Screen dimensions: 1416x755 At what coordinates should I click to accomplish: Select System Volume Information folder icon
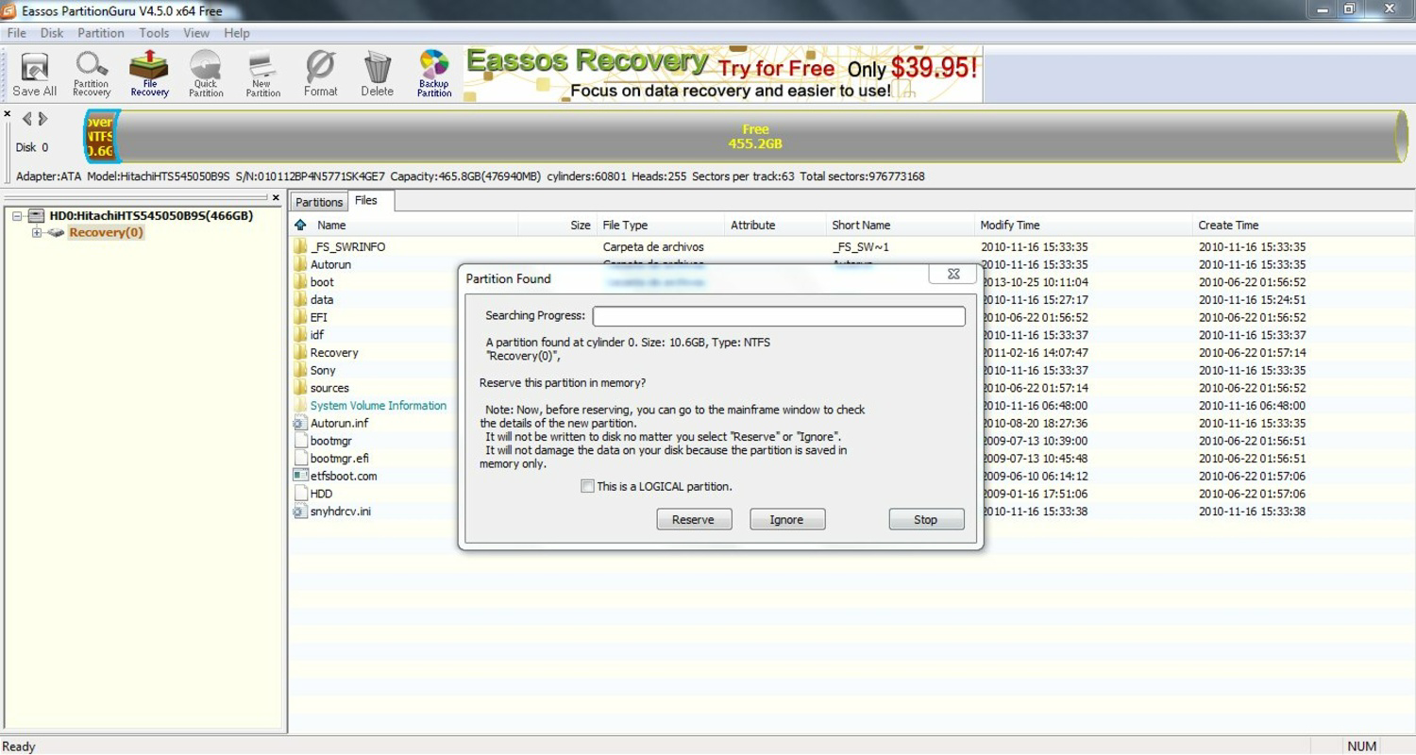coord(300,406)
